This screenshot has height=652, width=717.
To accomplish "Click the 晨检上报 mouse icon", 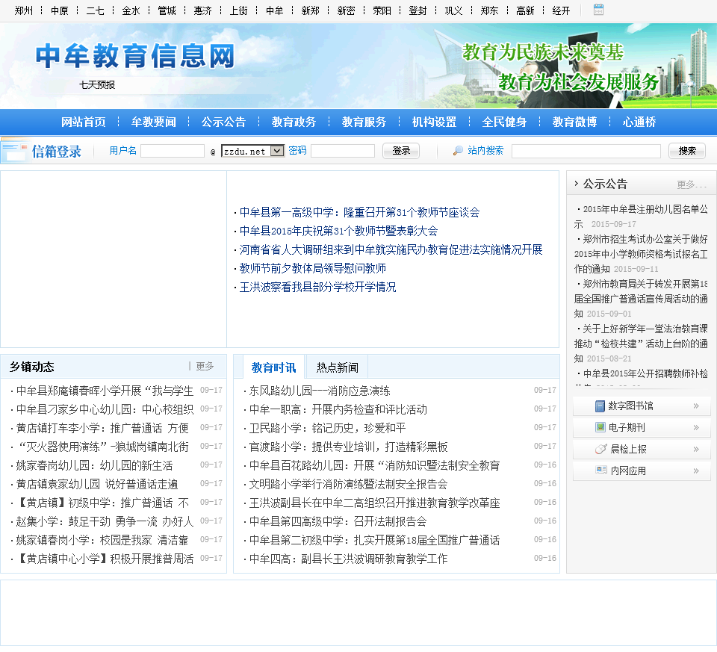I will [600, 449].
